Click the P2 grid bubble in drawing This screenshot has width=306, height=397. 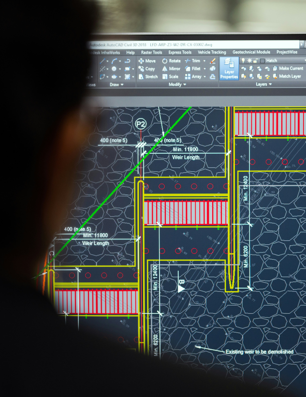point(141,124)
